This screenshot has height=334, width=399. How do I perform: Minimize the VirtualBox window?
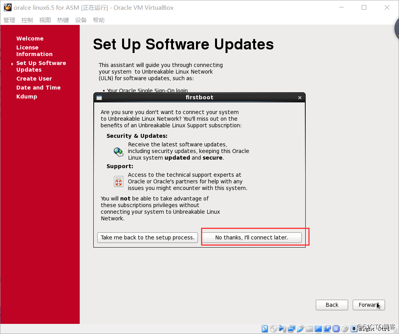coord(341,7)
